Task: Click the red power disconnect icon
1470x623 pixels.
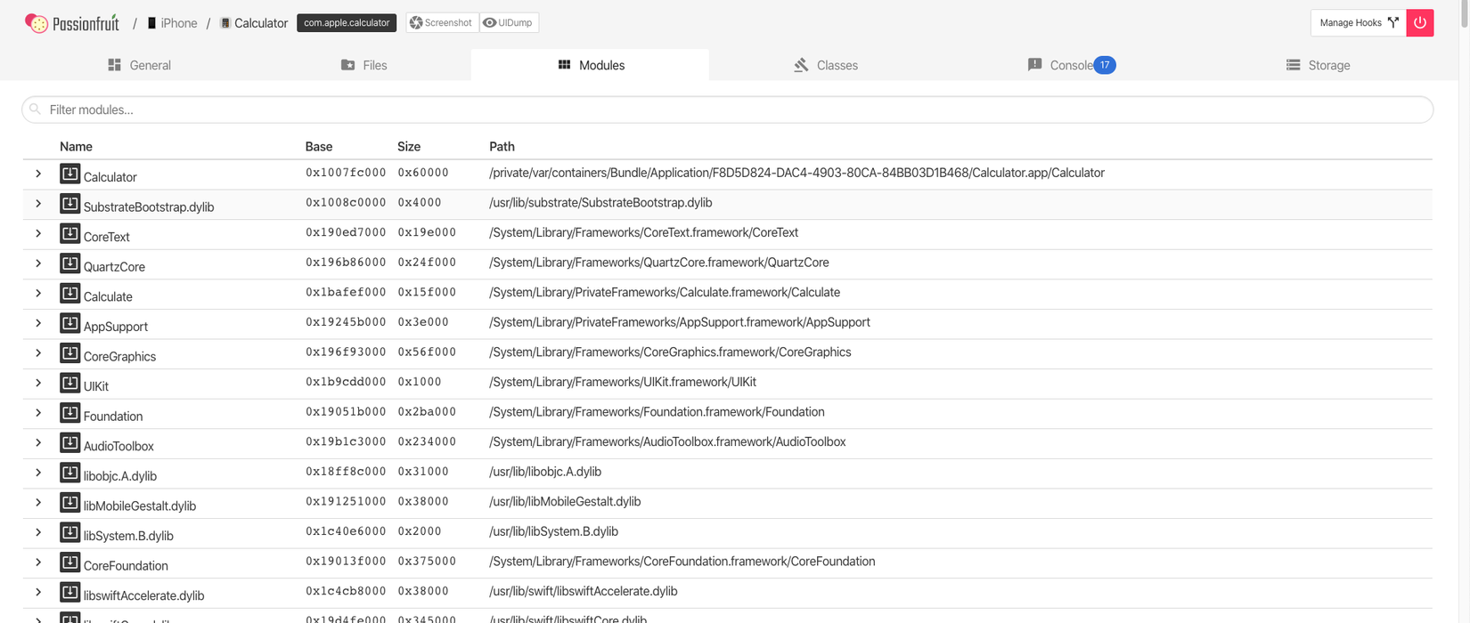Action: point(1419,23)
